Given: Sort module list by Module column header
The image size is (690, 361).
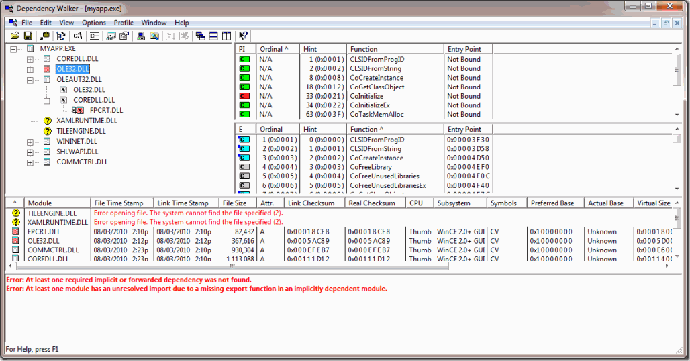Looking at the screenshot, I should pyautogui.click(x=57, y=203).
